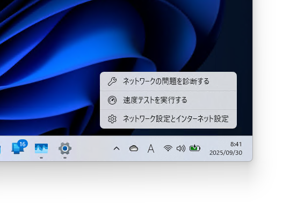This screenshot has height=217, width=290.
Task: Click the wrench diagnose icon
Action: pyautogui.click(x=112, y=81)
